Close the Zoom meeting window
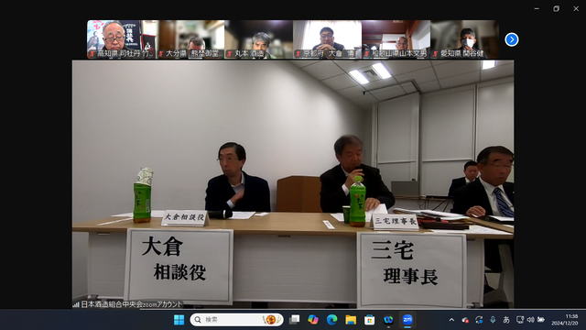 coord(576,8)
